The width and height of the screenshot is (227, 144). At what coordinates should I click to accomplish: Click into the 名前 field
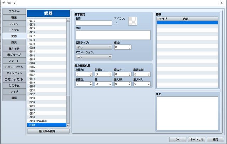[x=94, y=23]
